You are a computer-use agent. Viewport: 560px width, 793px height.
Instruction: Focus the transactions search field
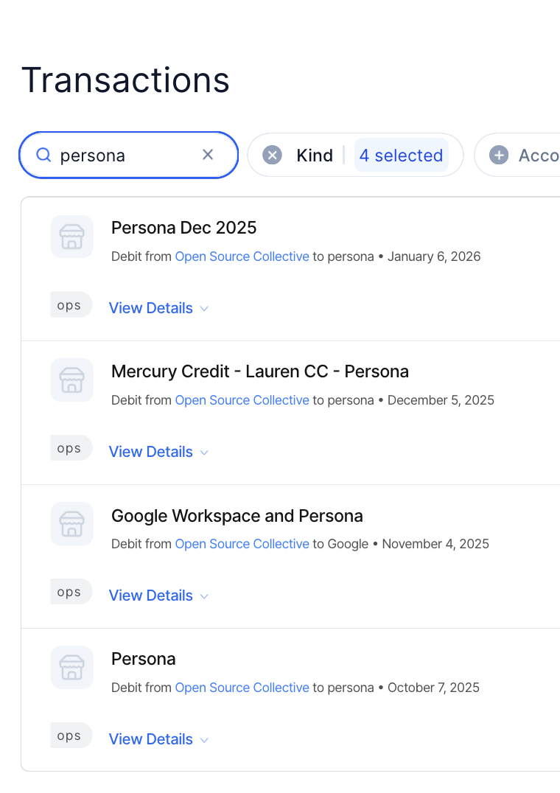click(125, 156)
